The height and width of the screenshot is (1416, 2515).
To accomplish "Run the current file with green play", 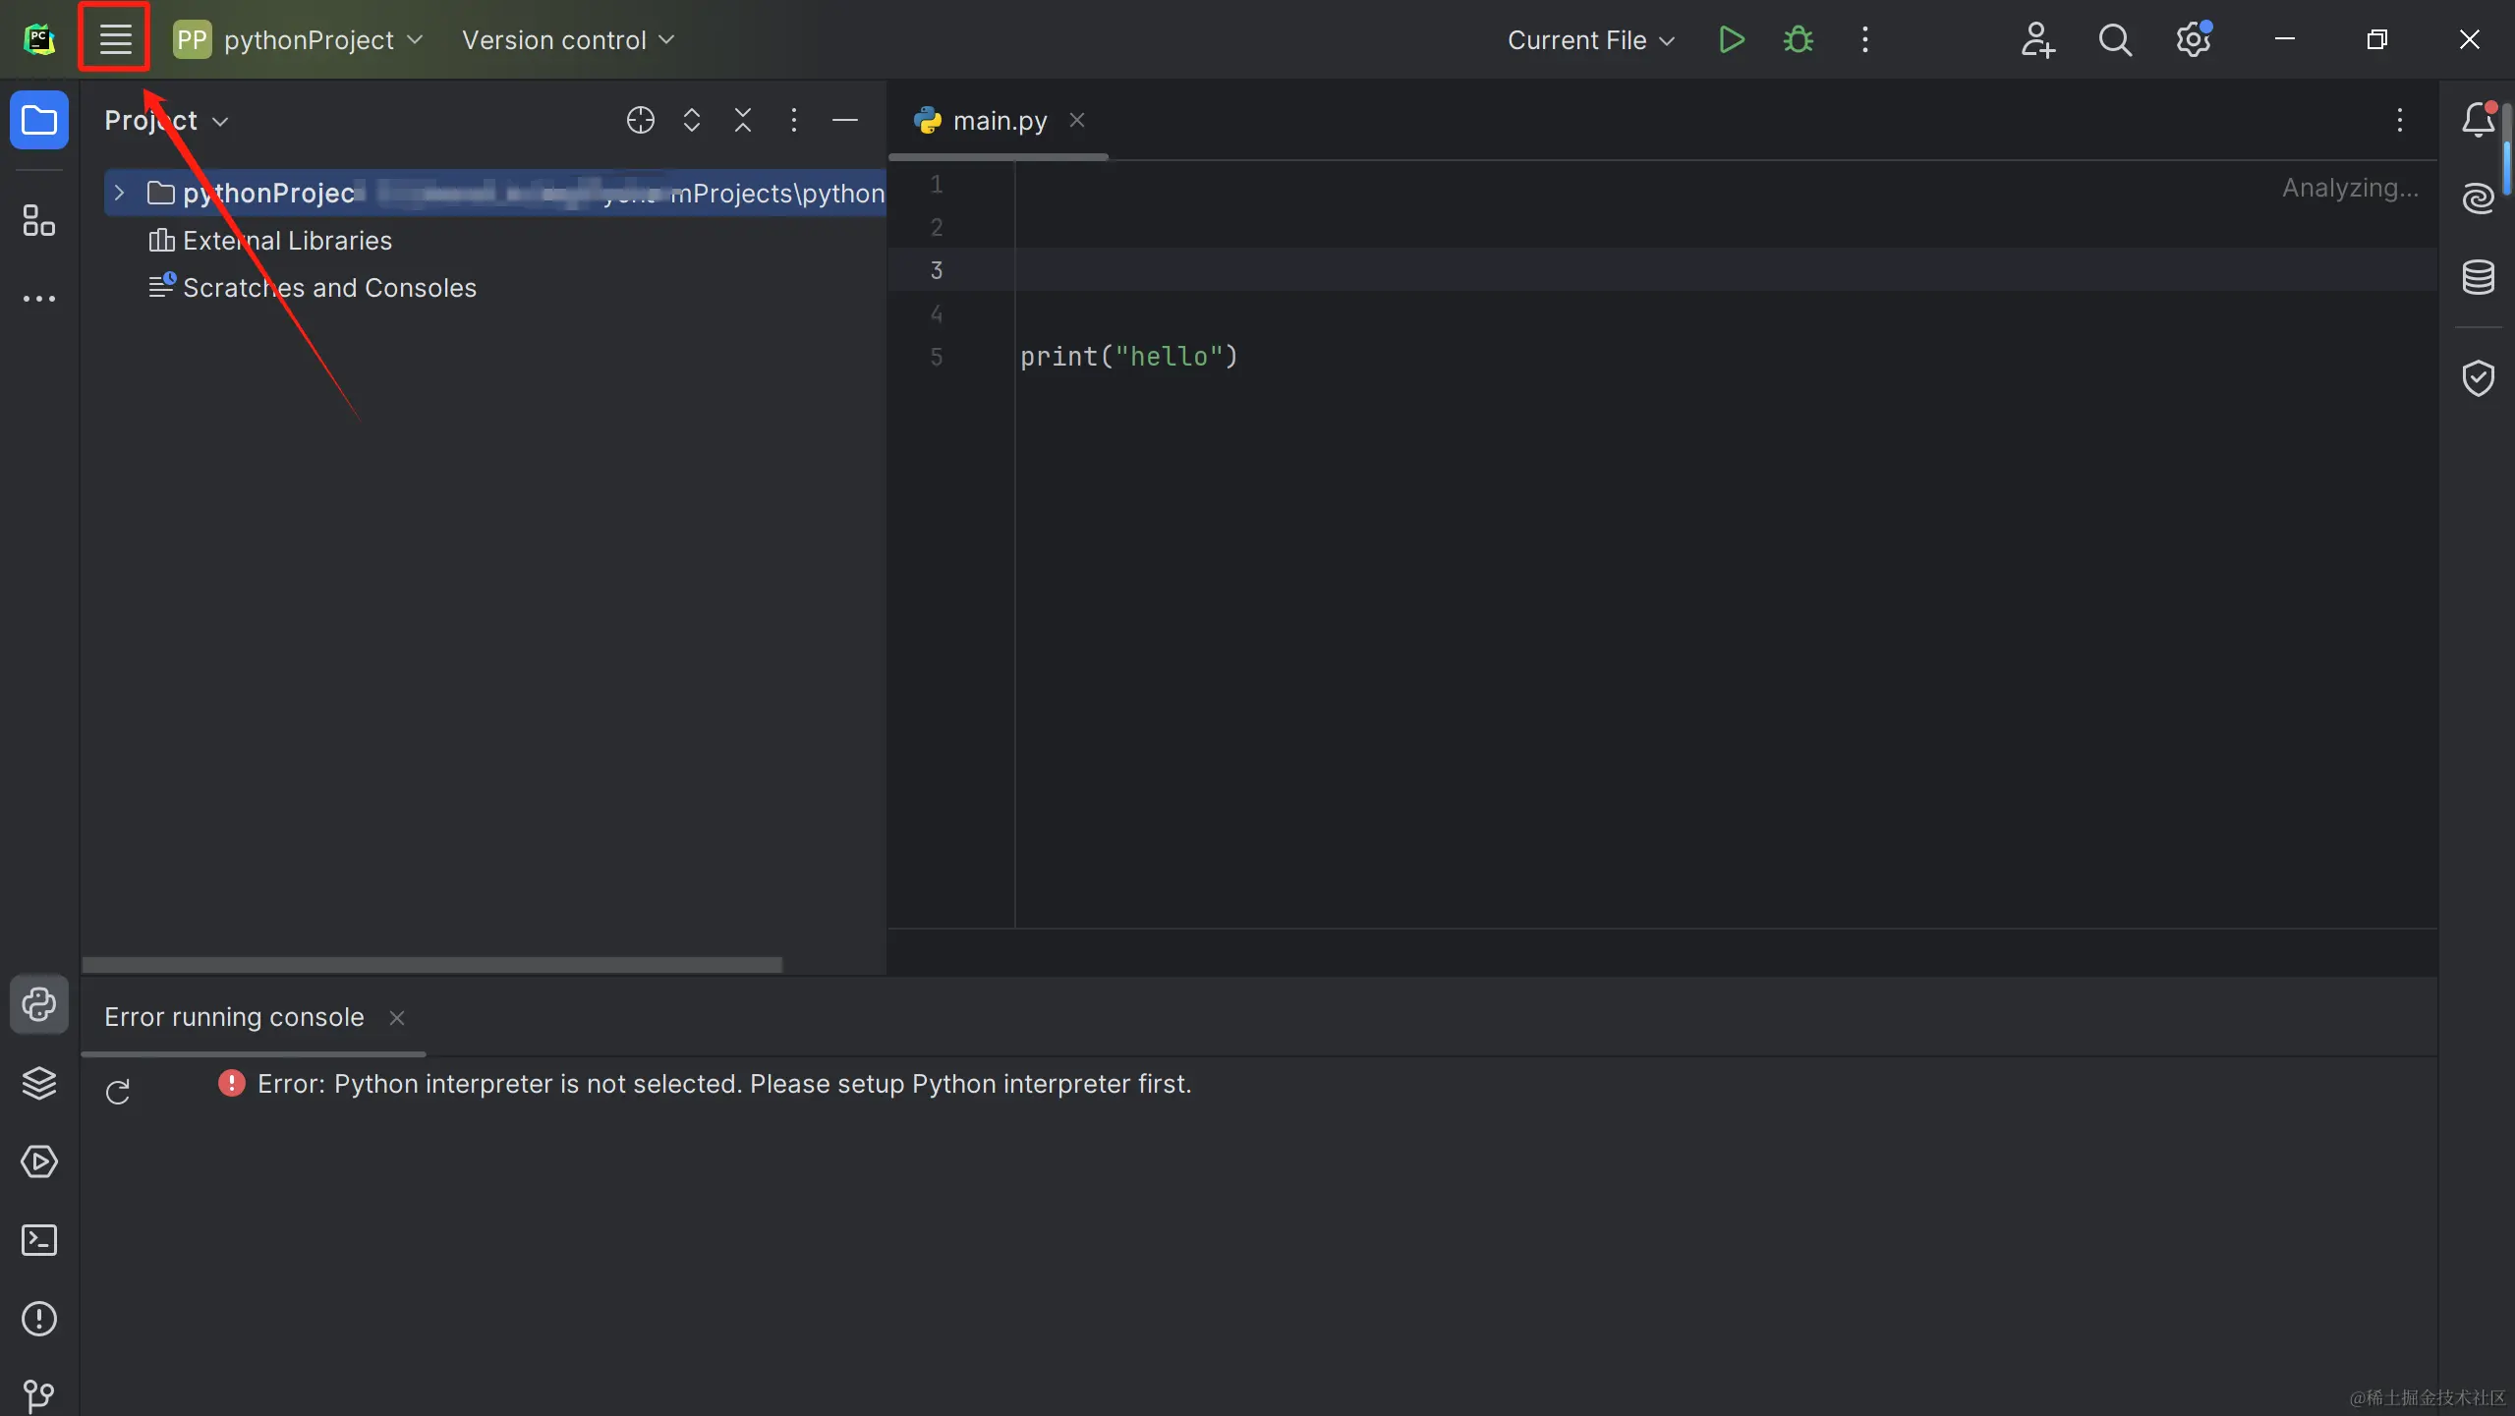I will 1731,39.
